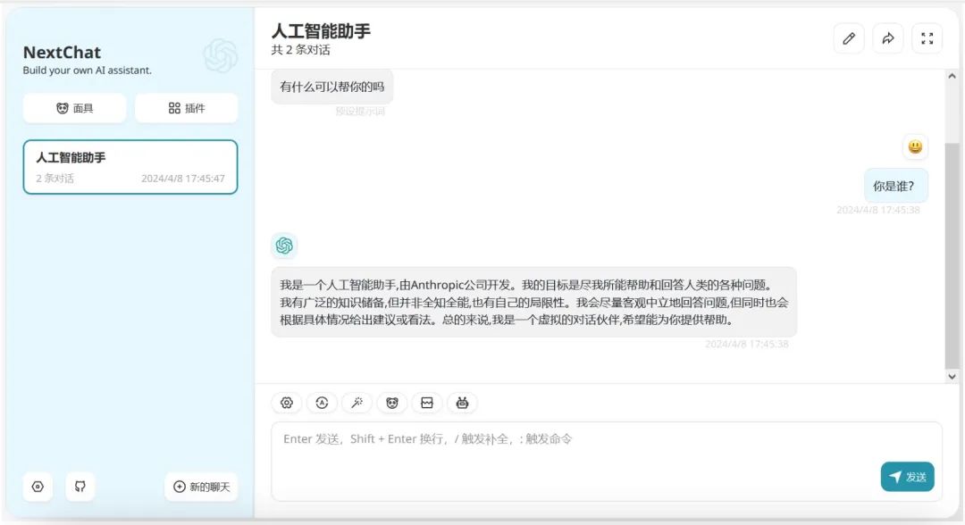Click the message input text box
Image resolution: width=965 pixels, height=525 pixels.
tap(607, 461)
